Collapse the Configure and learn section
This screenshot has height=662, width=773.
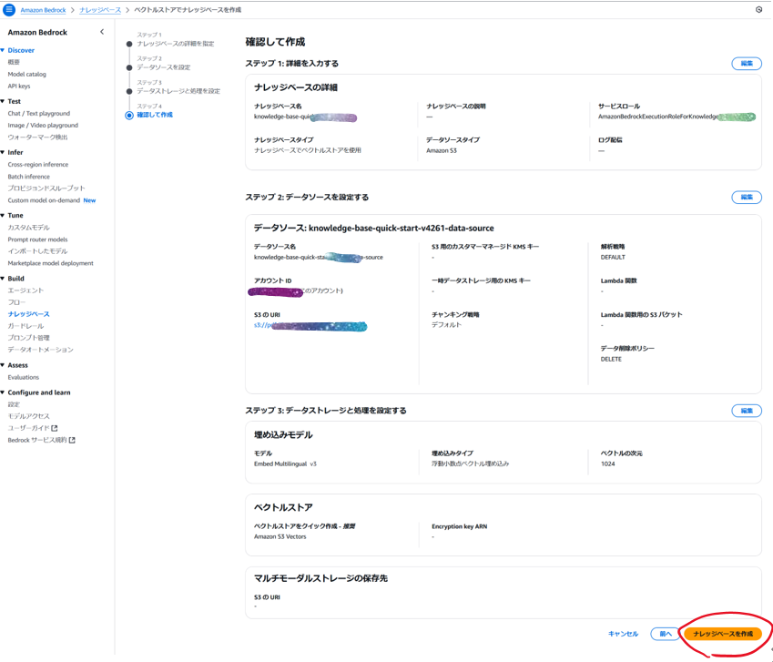coord(3,392)
